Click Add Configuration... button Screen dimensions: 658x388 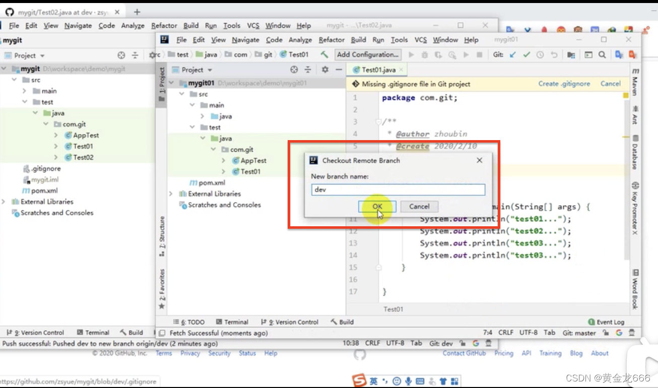tap(368, 54)
